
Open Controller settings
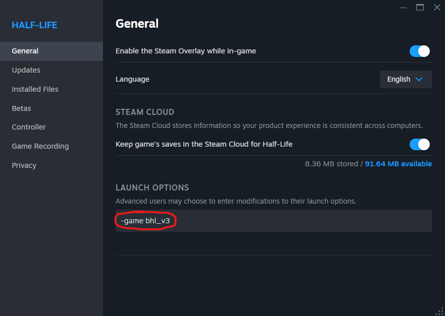click(x=29, y=127)
